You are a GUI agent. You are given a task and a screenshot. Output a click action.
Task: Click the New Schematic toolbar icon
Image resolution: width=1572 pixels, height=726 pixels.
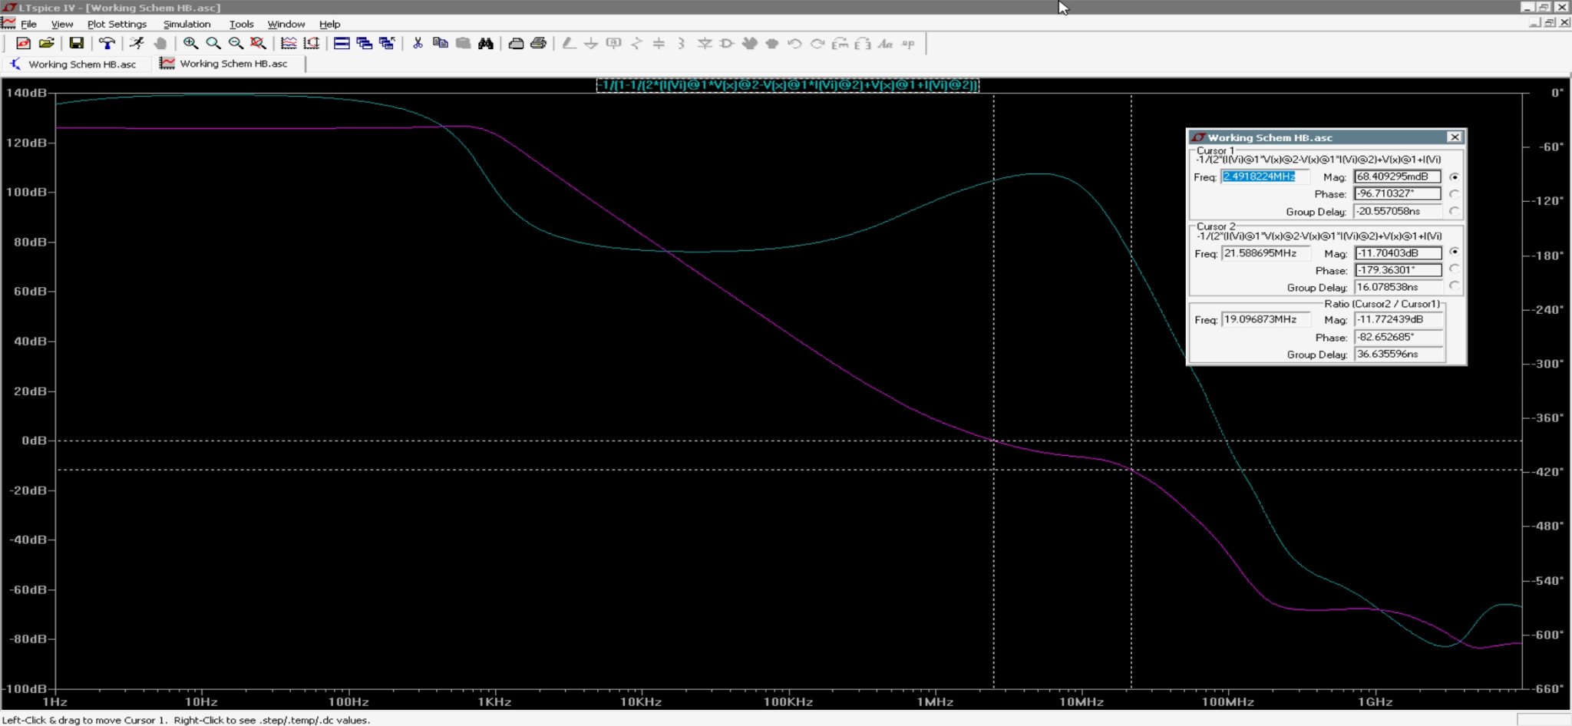pyautogui.click(x=23, y=44)
